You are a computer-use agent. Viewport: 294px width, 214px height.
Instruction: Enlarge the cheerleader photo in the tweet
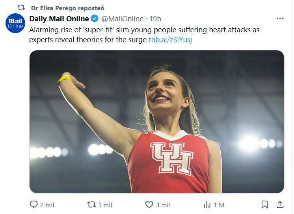coord(156,122)
